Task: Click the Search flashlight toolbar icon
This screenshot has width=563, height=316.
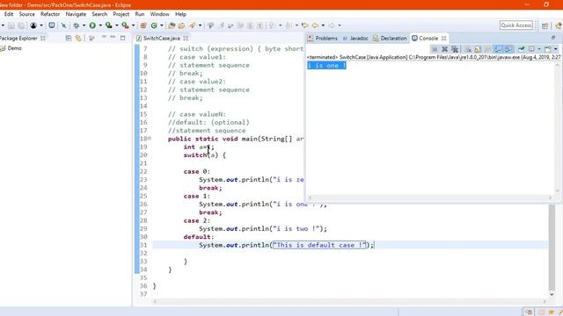Action: (192, 25)
